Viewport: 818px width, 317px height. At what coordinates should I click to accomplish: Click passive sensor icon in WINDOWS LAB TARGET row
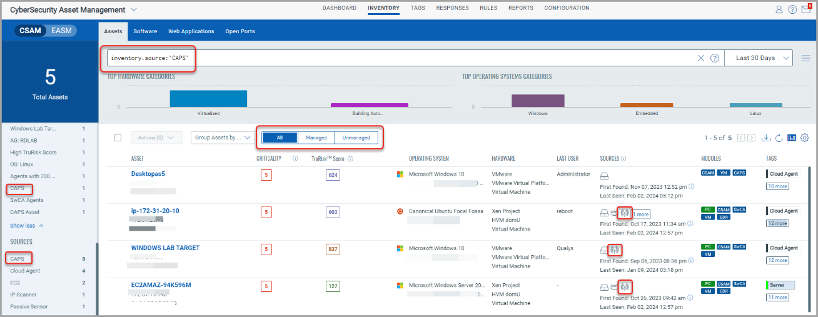coord(615,249)
